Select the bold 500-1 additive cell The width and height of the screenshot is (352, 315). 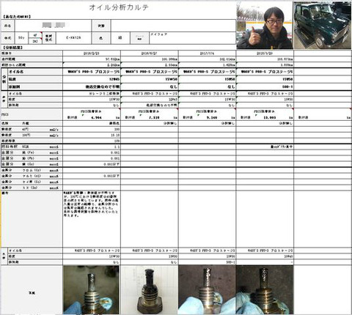265,86
